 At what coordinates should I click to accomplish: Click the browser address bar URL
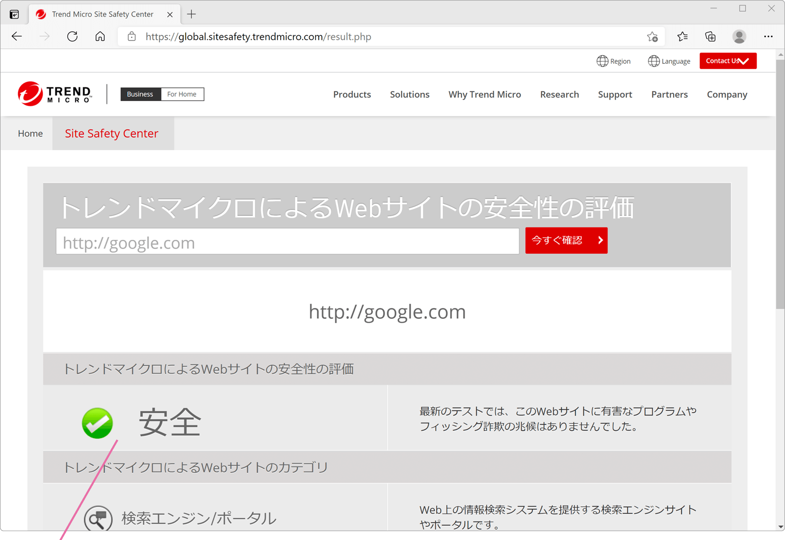click(259, 37)
